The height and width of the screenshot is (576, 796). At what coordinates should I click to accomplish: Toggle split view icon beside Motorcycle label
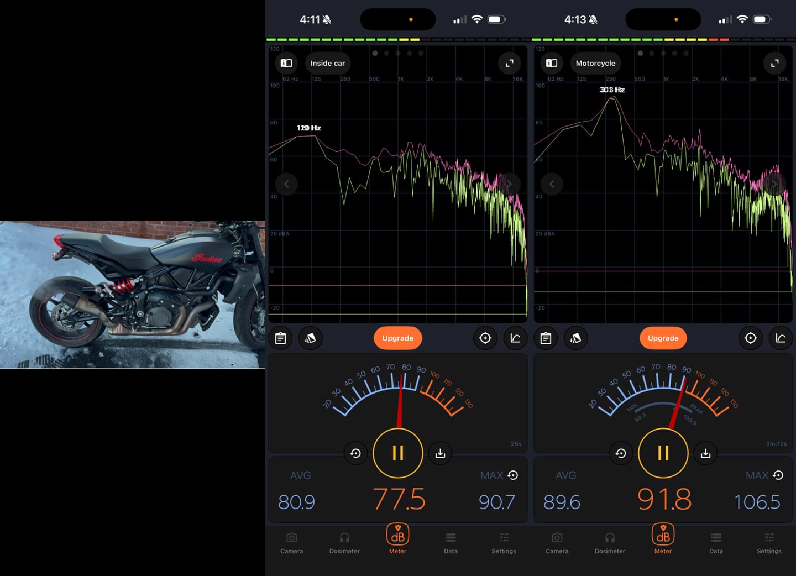click(x=552, y=63)
